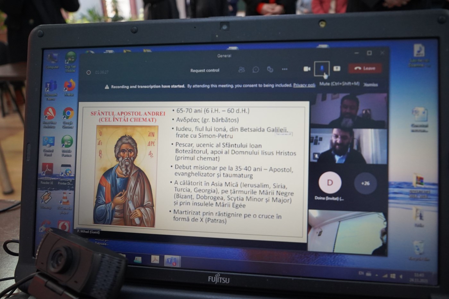
Task: Open the Recycle Bin desktop icon
Action: point(419,251)
